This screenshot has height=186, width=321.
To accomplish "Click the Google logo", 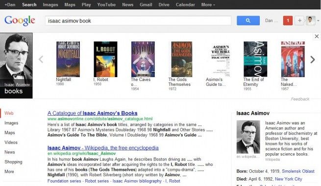I will point(20,21).
